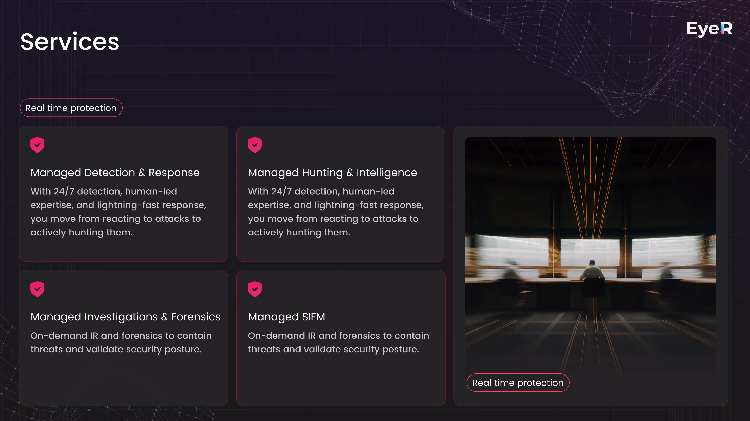Select the Managed Detection & Response heading
Viewport: 750px width, 421px height.
[x=115, y=173]
